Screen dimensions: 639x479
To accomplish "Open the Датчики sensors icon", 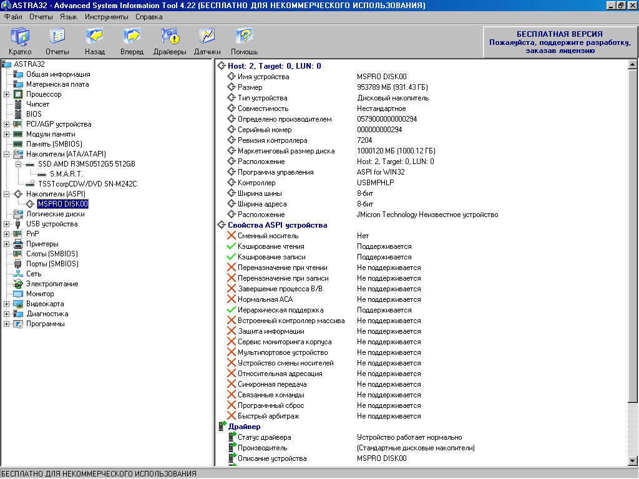I will coord(207,41).
